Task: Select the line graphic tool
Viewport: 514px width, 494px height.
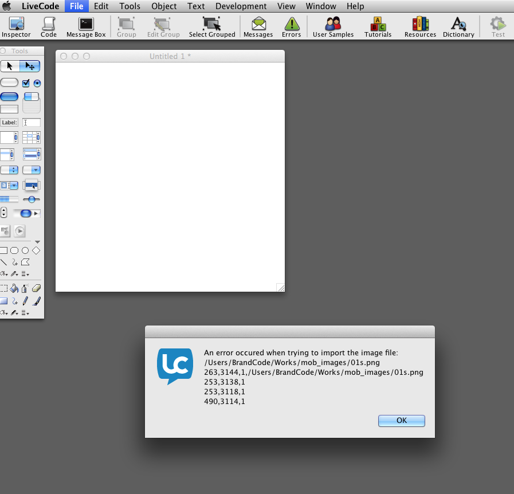Action: click(x=3, y=262)
